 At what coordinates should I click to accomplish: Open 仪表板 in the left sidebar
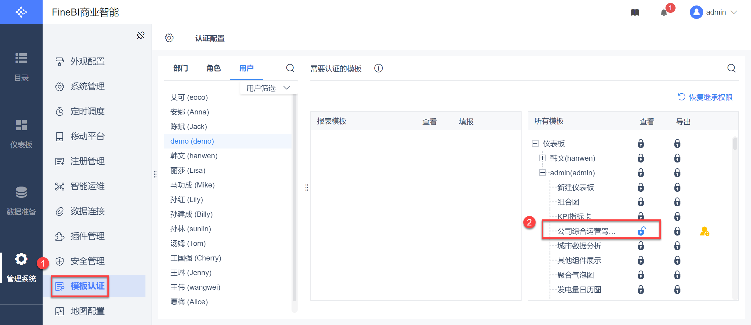21,133
